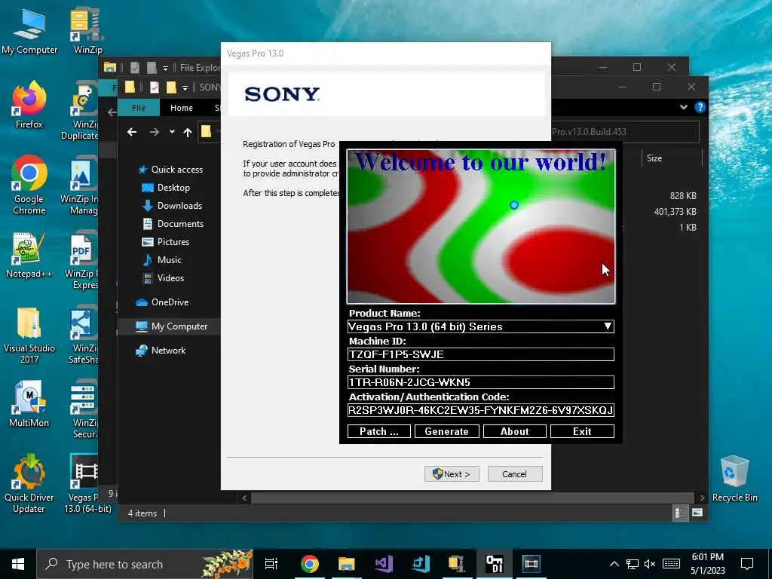Launch Google Chrome desktop shortcut
This screenshot has height=579, width=772.
point(29,185)
